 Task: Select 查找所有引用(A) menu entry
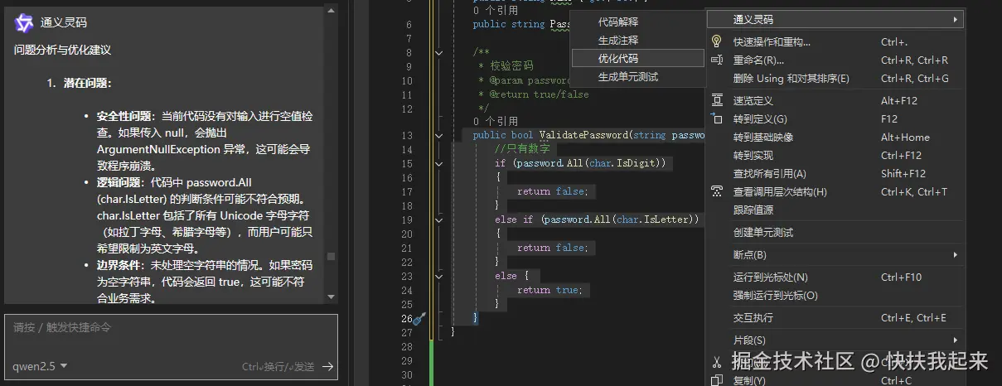pos(835,174)
